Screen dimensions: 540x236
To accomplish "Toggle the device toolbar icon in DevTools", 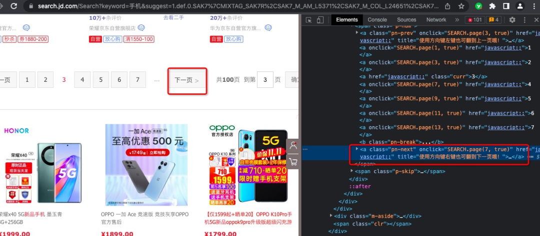I will point(320,20).
